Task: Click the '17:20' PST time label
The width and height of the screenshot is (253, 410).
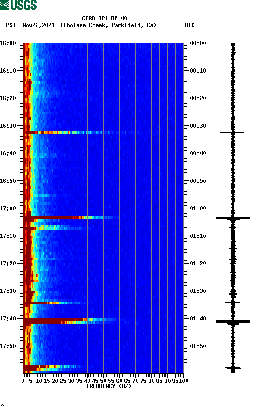Action: click(x=8, y=264)
